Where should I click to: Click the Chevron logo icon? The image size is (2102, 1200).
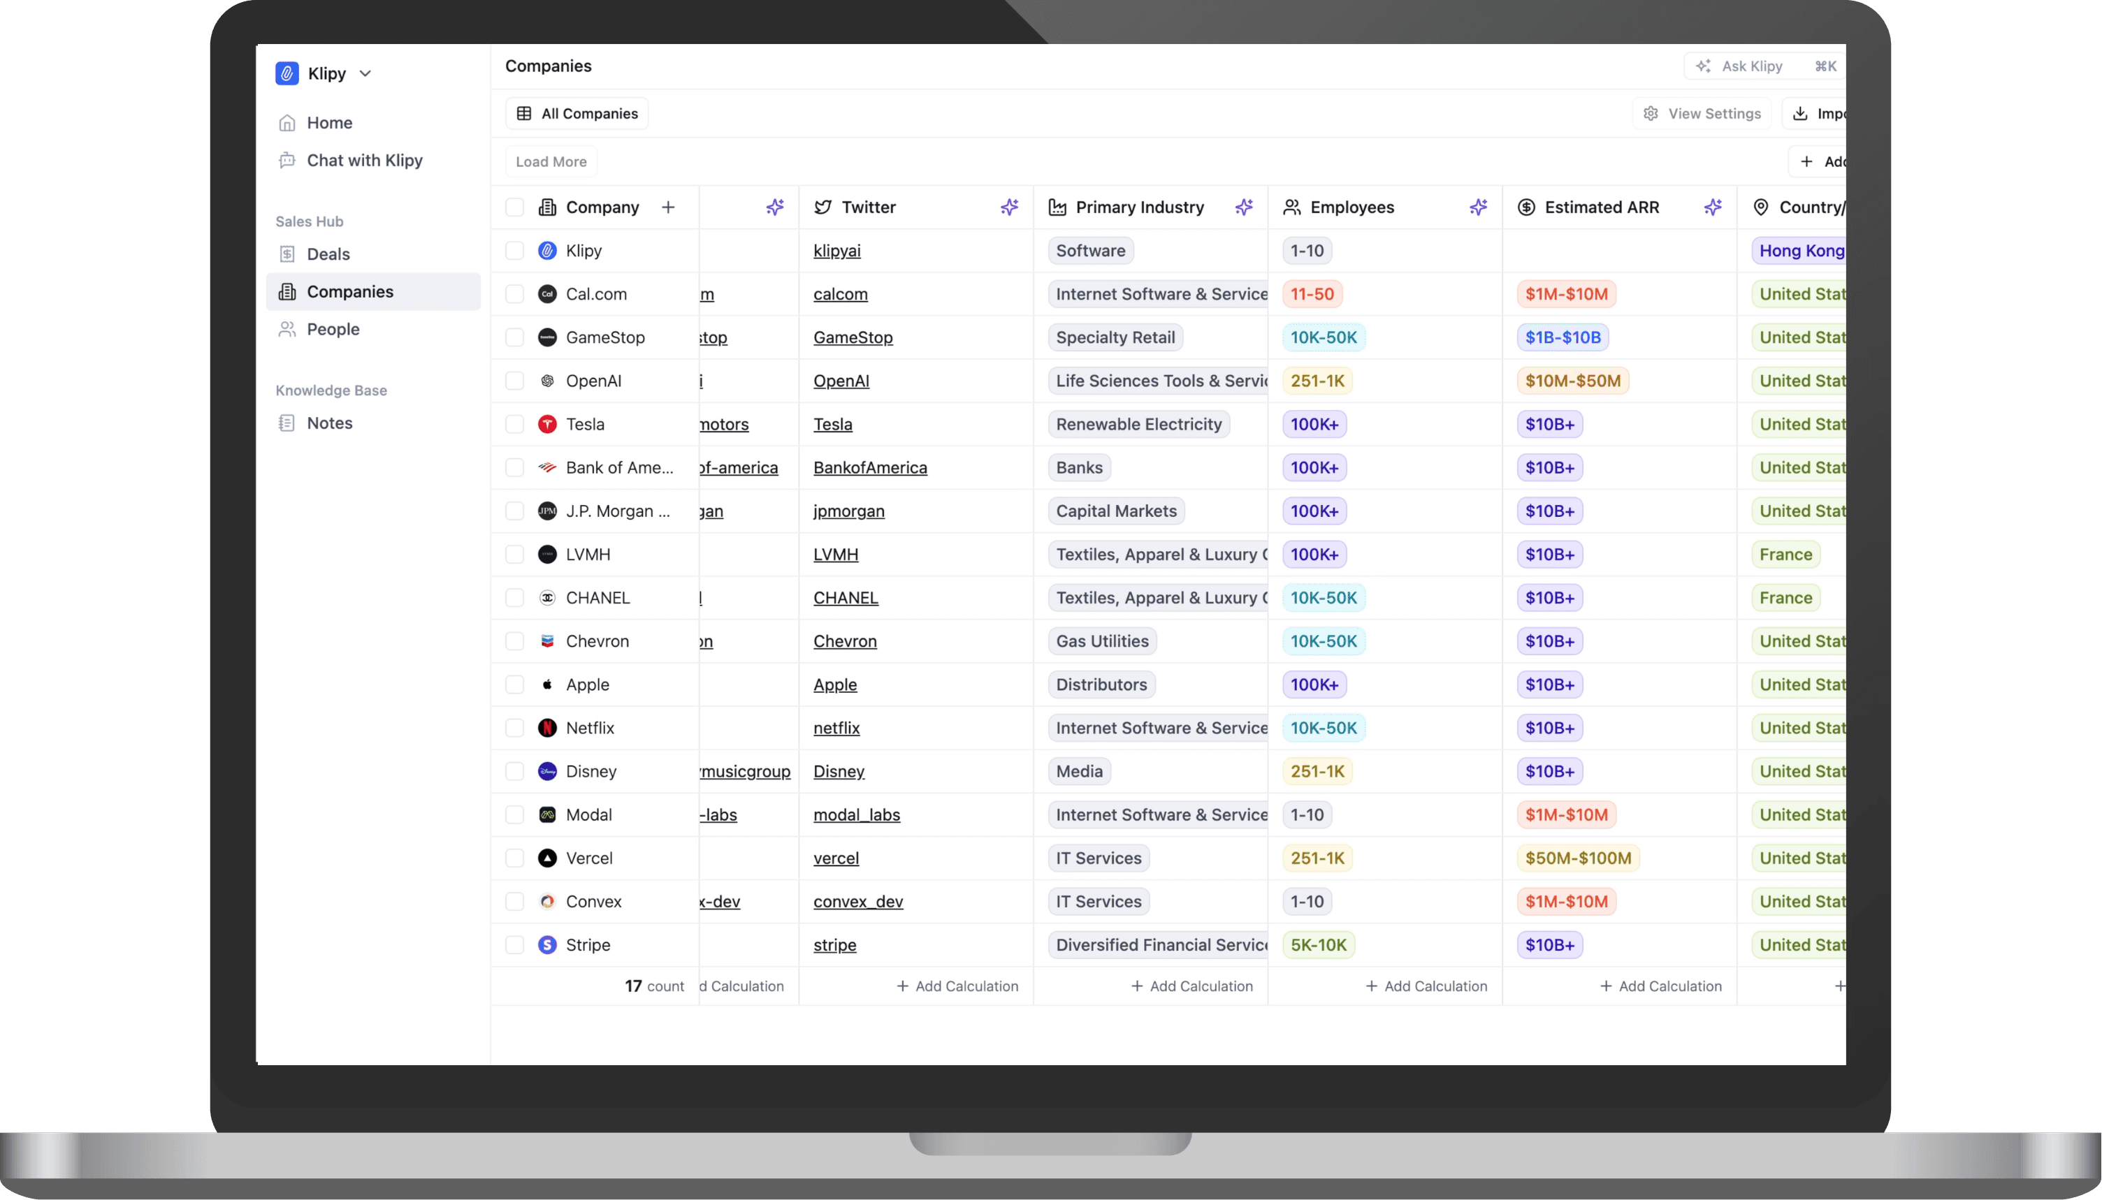click(x=547, y=641)
